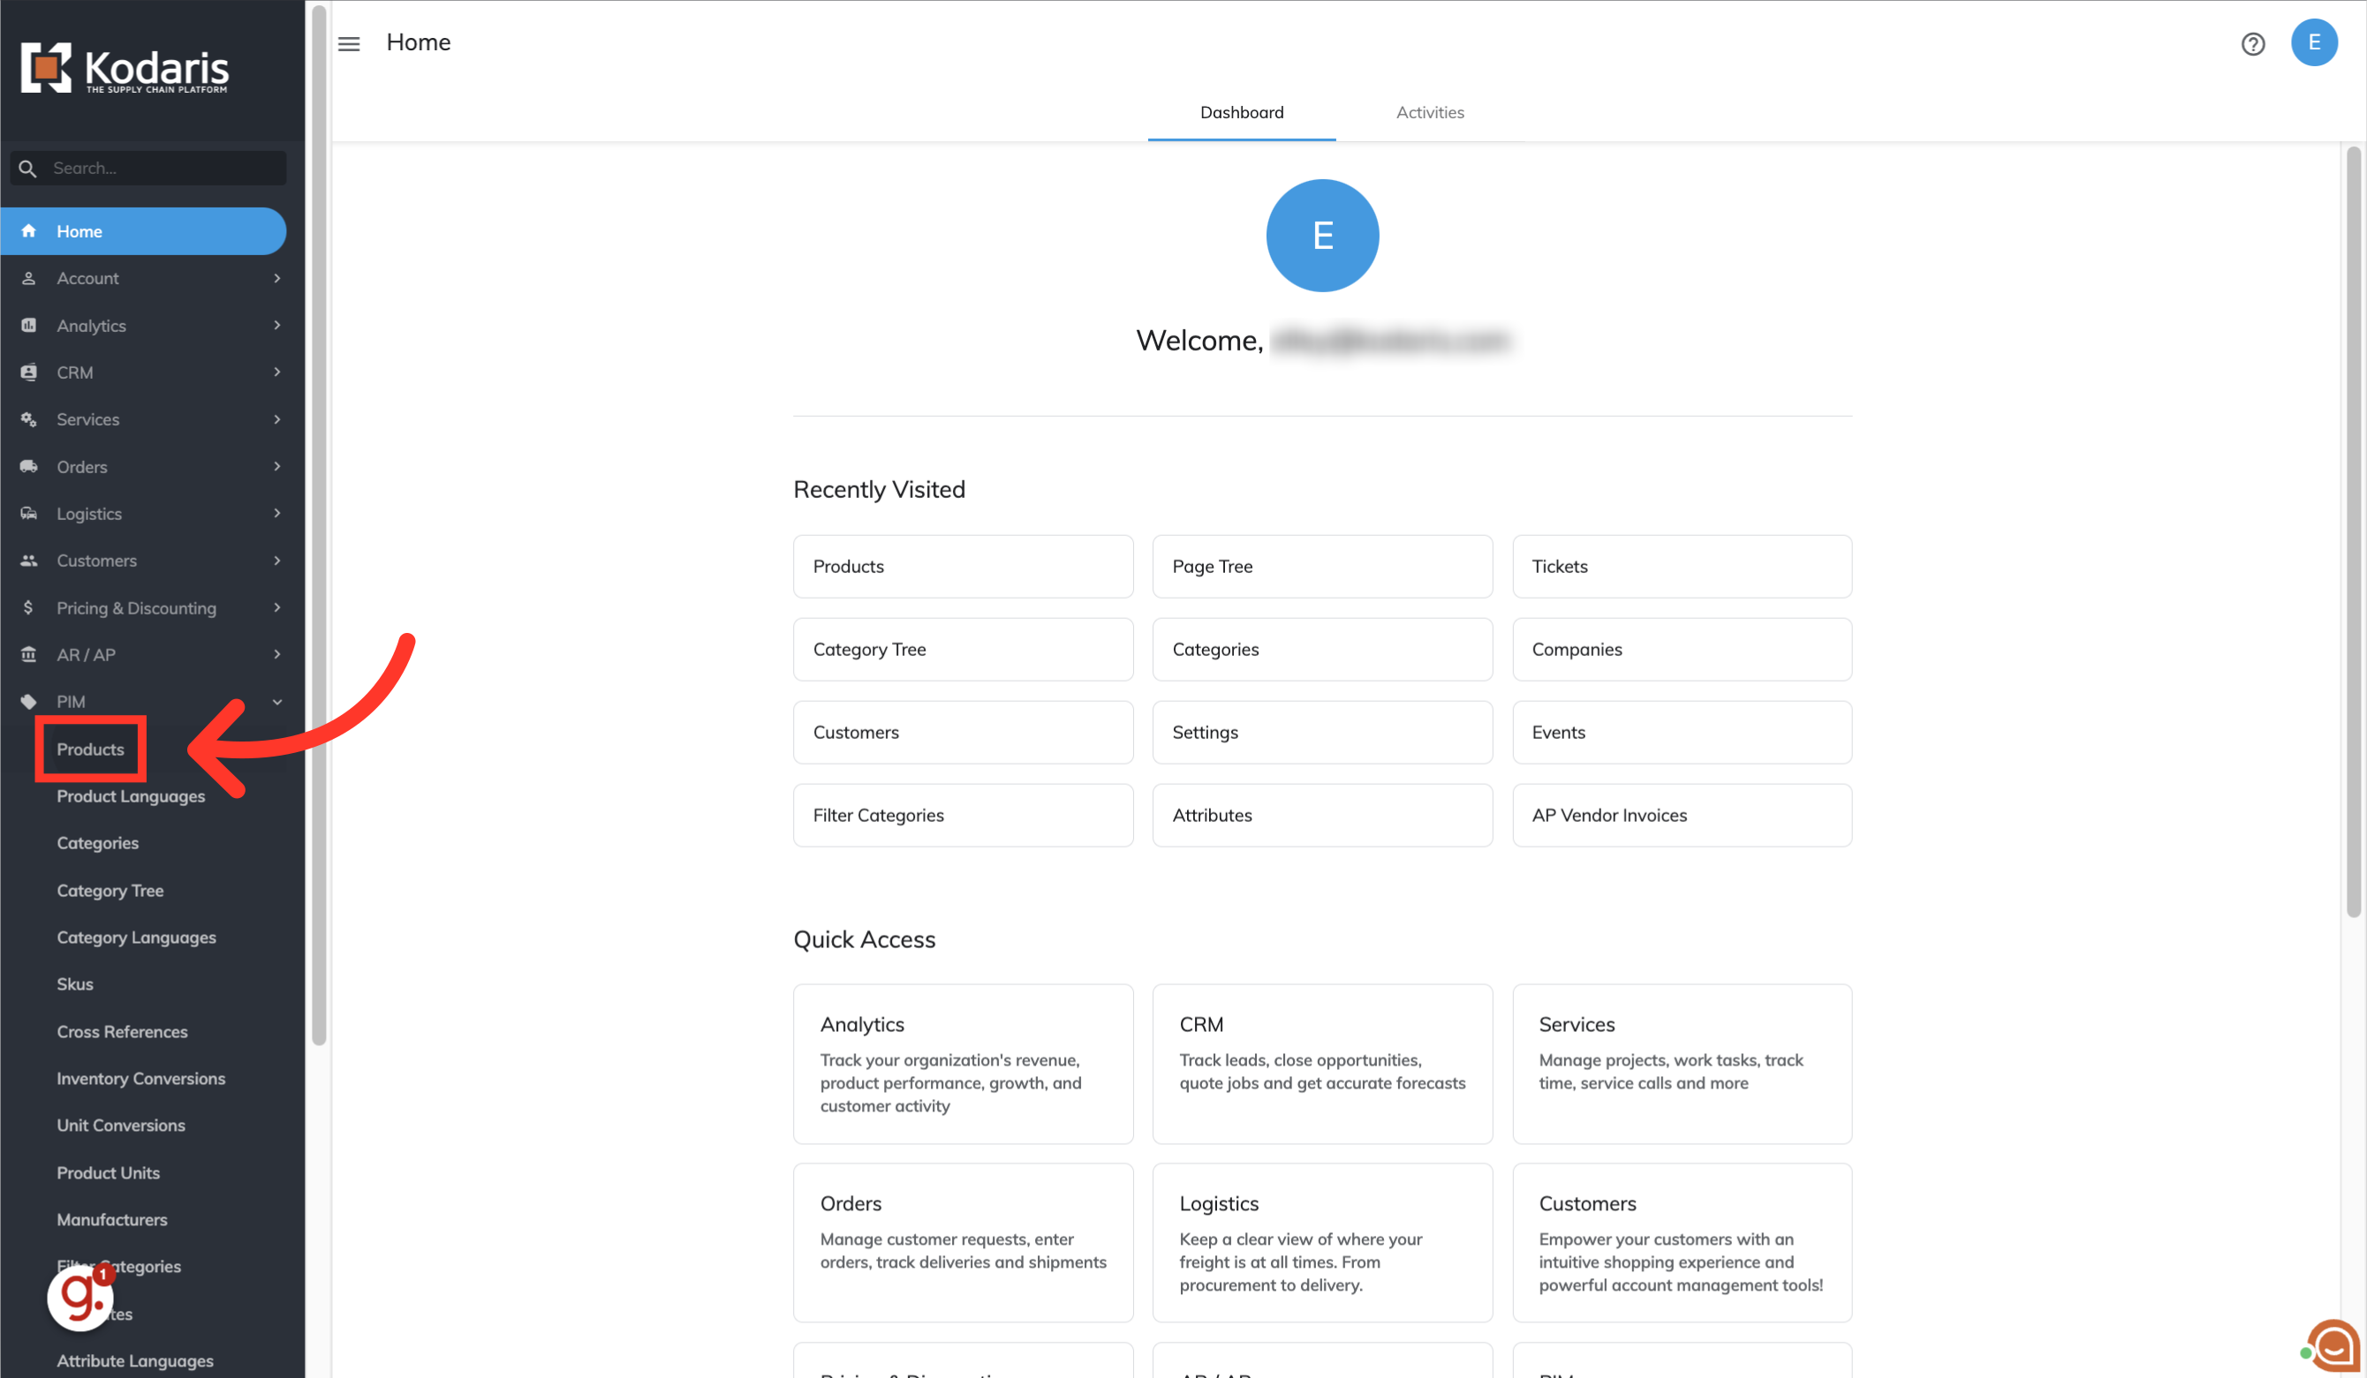The width and height of the screenshot is (2367, 1378).
Task: Open the chat support widget icon
Action: click(2333, 1346)
